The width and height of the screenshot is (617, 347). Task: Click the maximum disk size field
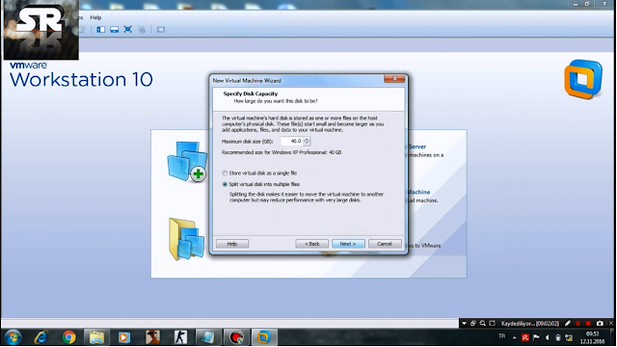[292, 141]
